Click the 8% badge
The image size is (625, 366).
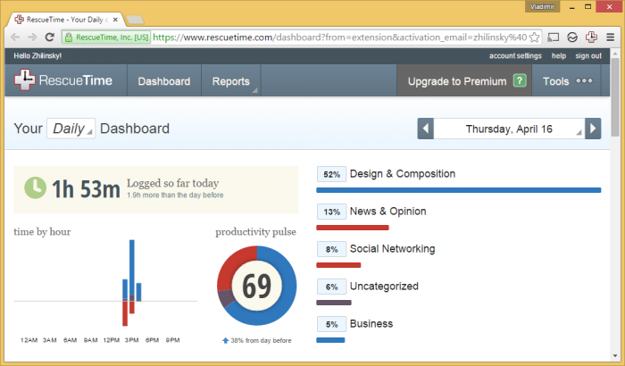point(331,249)
